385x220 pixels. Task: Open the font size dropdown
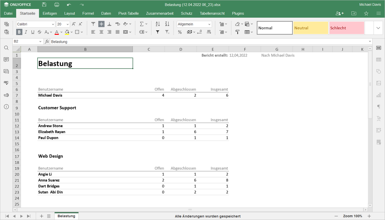point(67,24)
